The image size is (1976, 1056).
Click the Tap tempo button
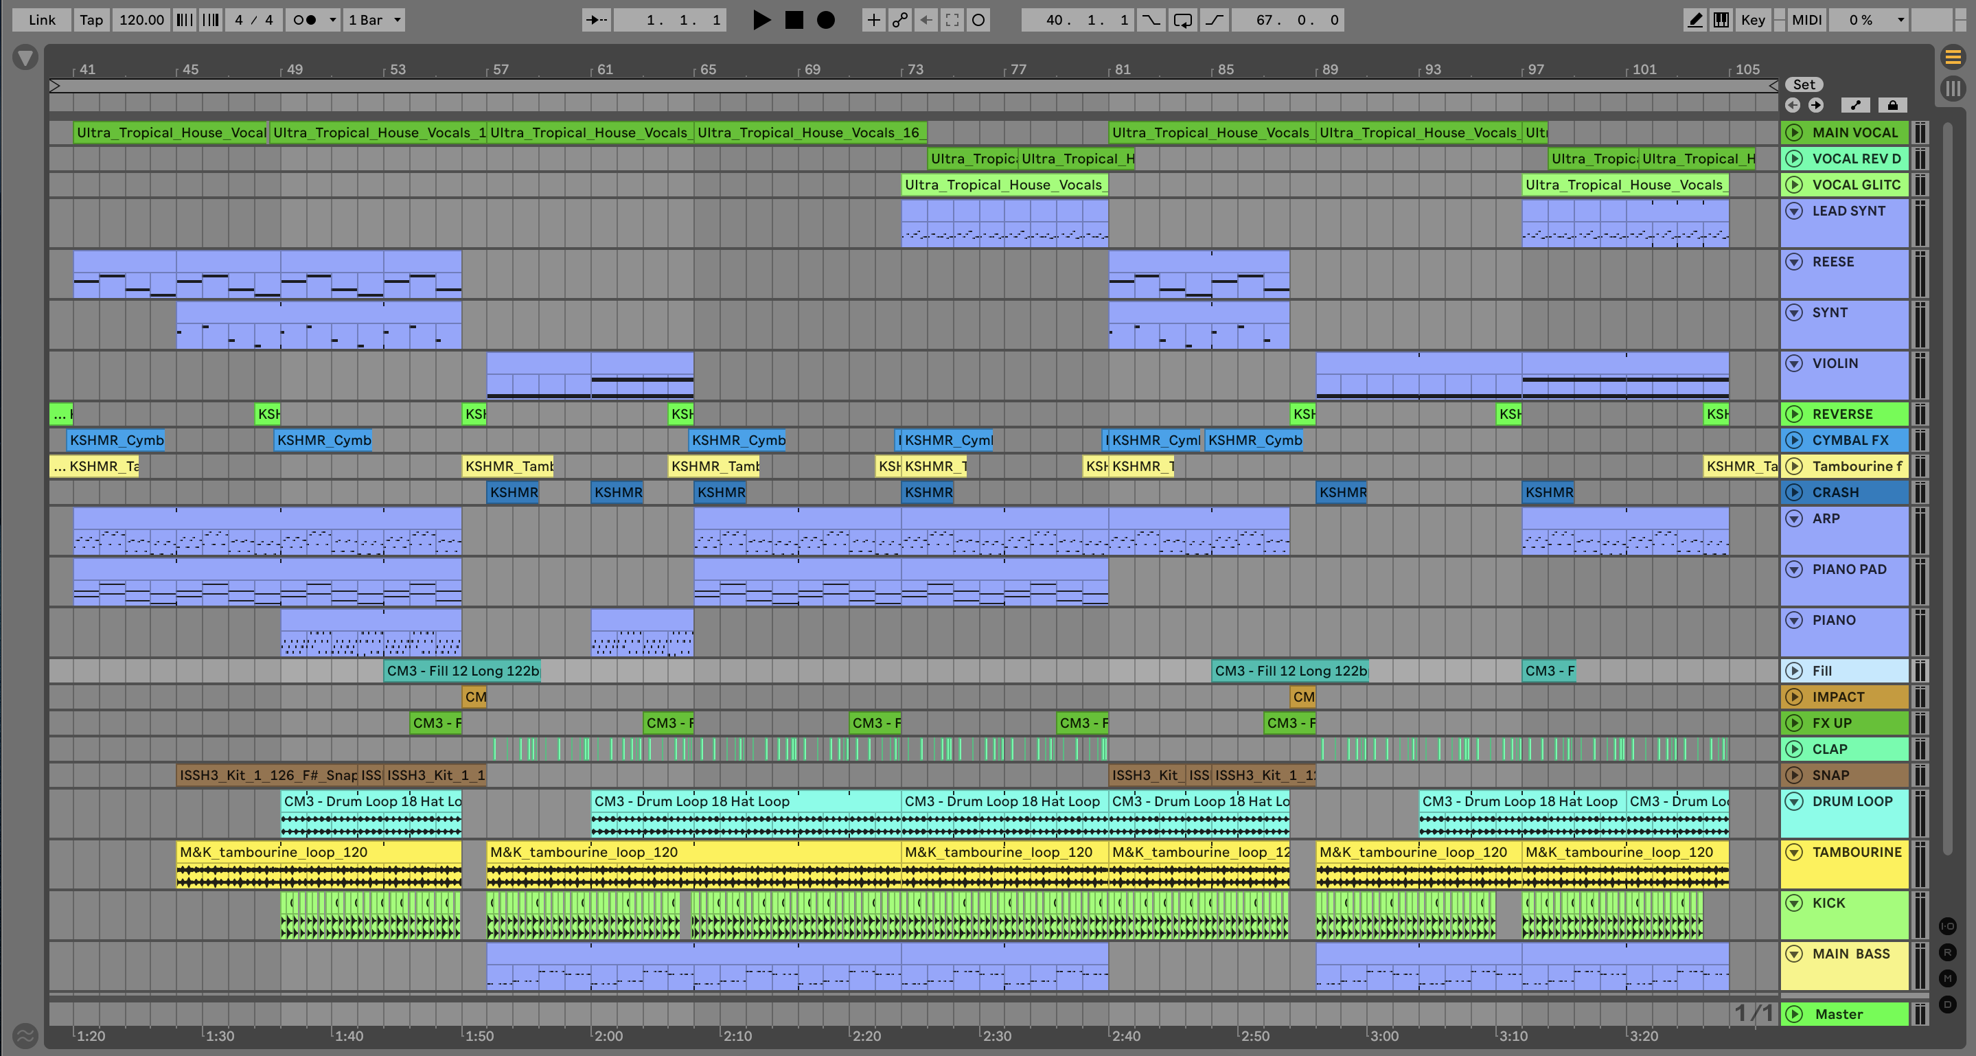tap(91, 20)
